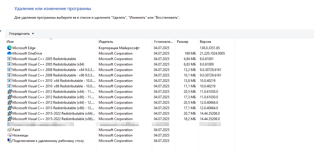Screen dimensions: 314x152
Task: Open the Упорядочить dropdown menu
Action: pos(22,34)
